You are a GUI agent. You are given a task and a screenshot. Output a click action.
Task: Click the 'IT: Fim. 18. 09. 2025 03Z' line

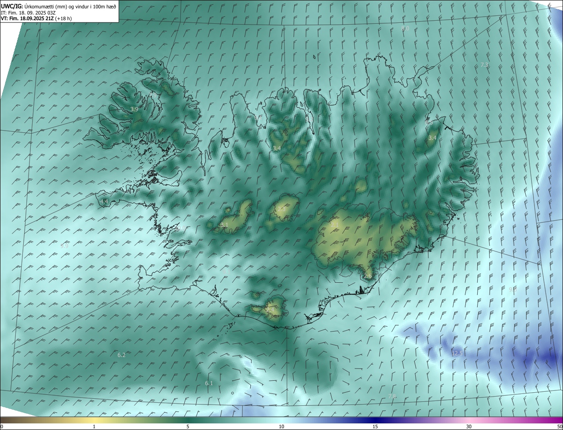click(28, 13)
